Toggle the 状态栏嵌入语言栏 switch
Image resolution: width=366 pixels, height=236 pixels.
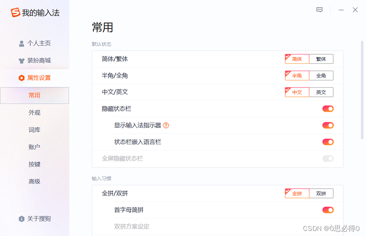(x=328, y=142)
